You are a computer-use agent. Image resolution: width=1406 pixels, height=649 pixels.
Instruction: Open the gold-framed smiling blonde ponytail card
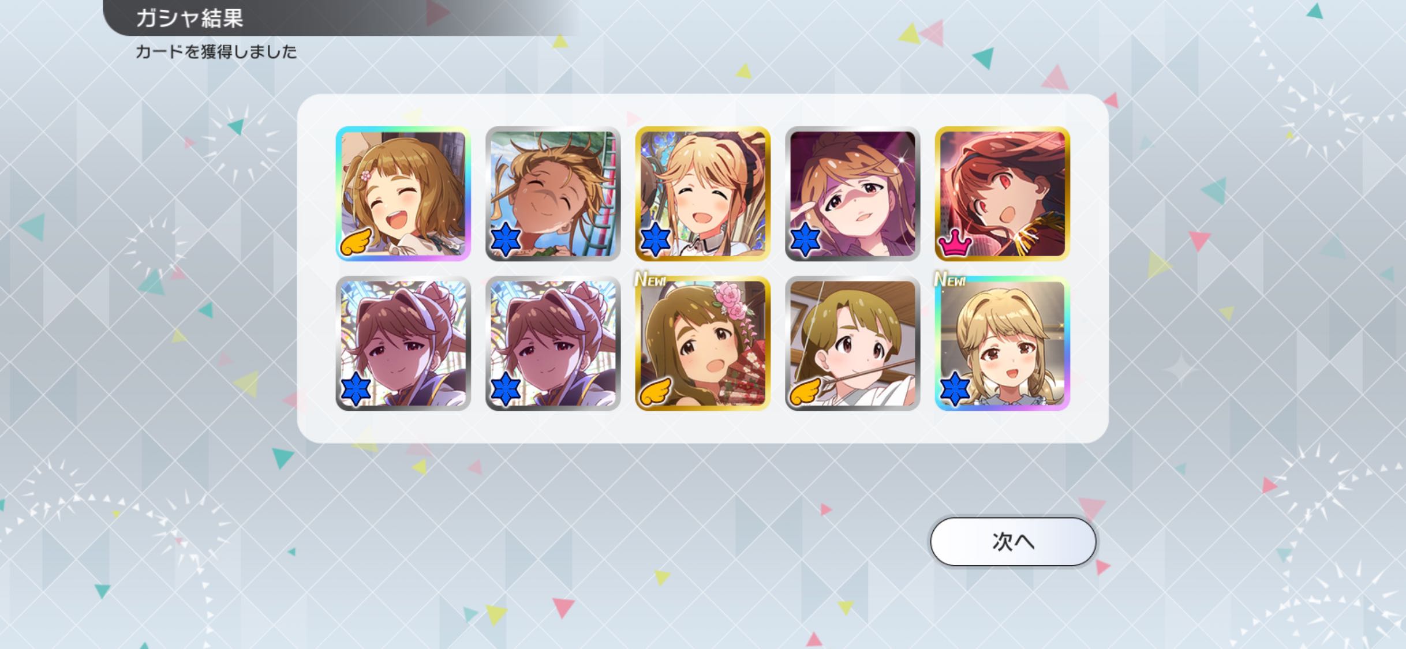coord(703,194)
